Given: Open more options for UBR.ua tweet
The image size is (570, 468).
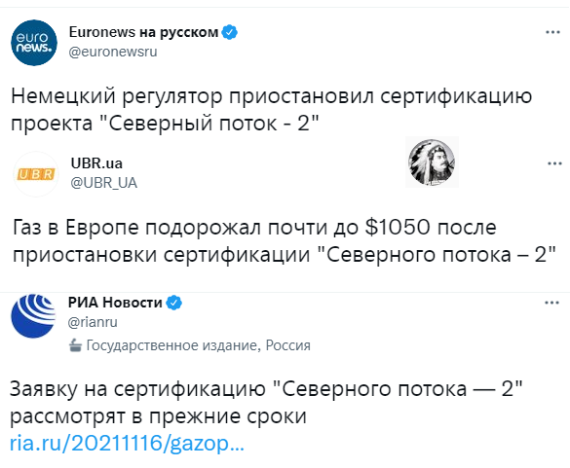Looking at the screenshot, I should [x=554, y=163].
